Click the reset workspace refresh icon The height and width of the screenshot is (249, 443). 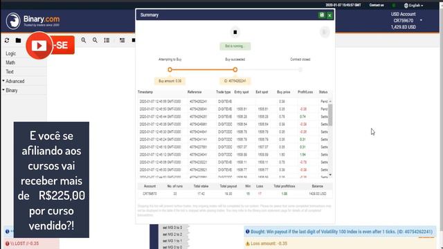(7, 40)
